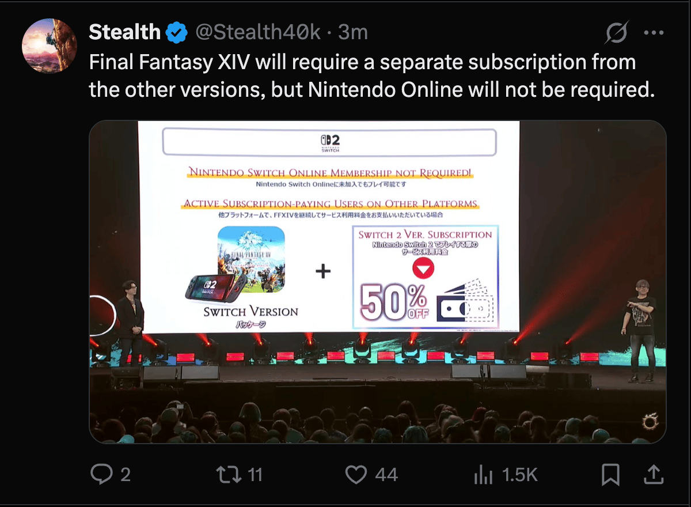Screen dimensions: 691x507
Task: Click the 1.5K views count
Action: tap(520, 475)
